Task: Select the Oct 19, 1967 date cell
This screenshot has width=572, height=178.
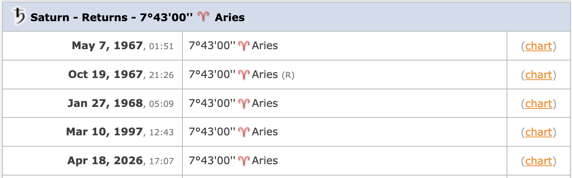Action: tap(93, 75)
